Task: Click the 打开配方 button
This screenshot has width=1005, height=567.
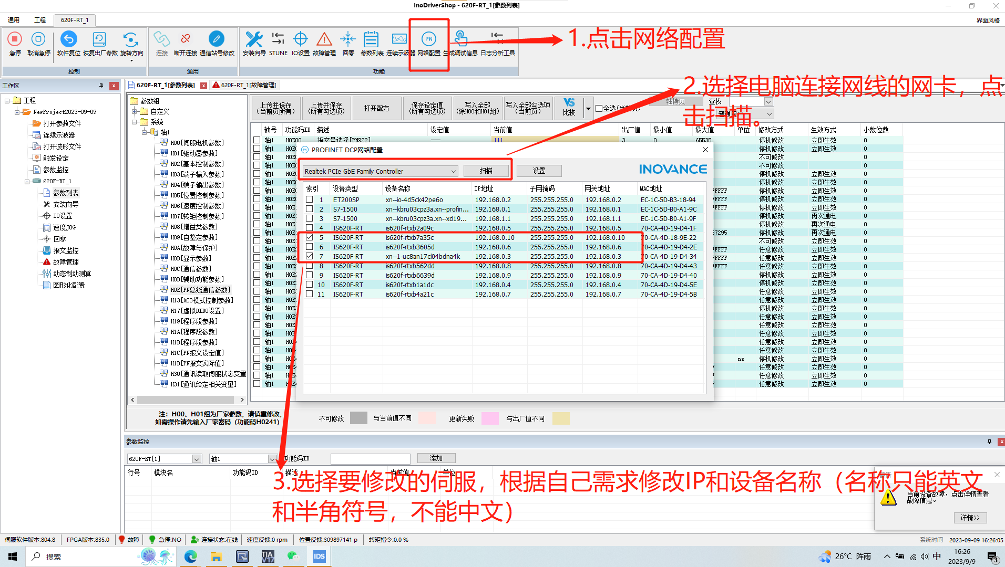Action: tap(377, 108)
